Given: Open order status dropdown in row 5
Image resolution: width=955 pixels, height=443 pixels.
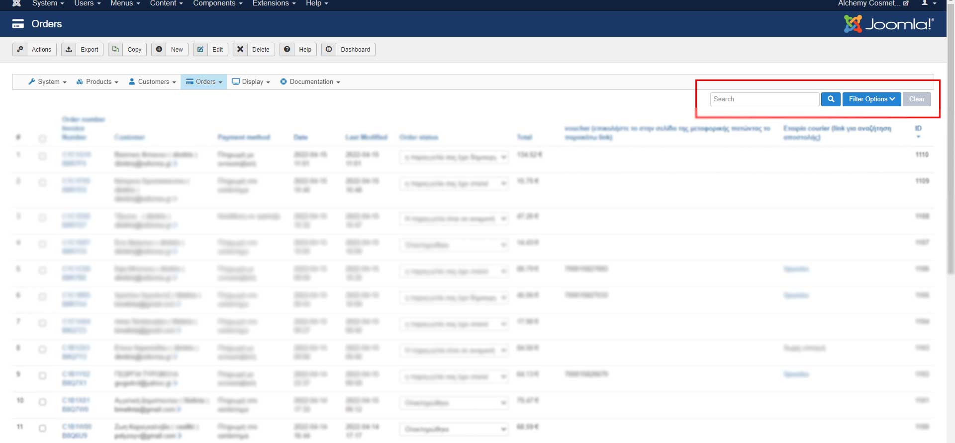Looking at the screenshot, I should (x=454, y=272).
